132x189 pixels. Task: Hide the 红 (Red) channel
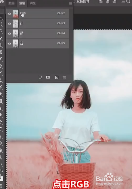click(x=9, y=24)
